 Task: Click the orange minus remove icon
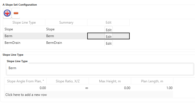click(x=16, y=13)
